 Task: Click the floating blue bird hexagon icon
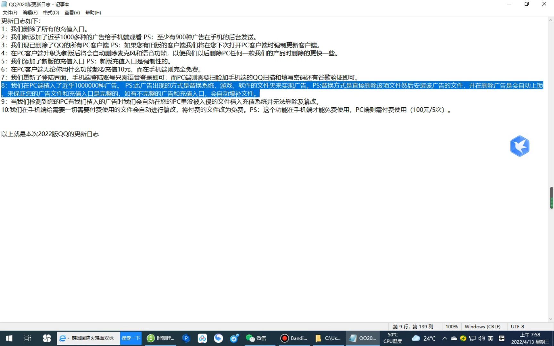tap(519, 146)
